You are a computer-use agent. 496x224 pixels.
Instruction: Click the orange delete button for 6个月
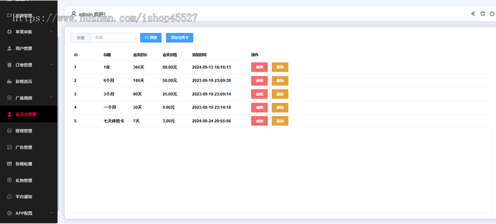(280, 81)
